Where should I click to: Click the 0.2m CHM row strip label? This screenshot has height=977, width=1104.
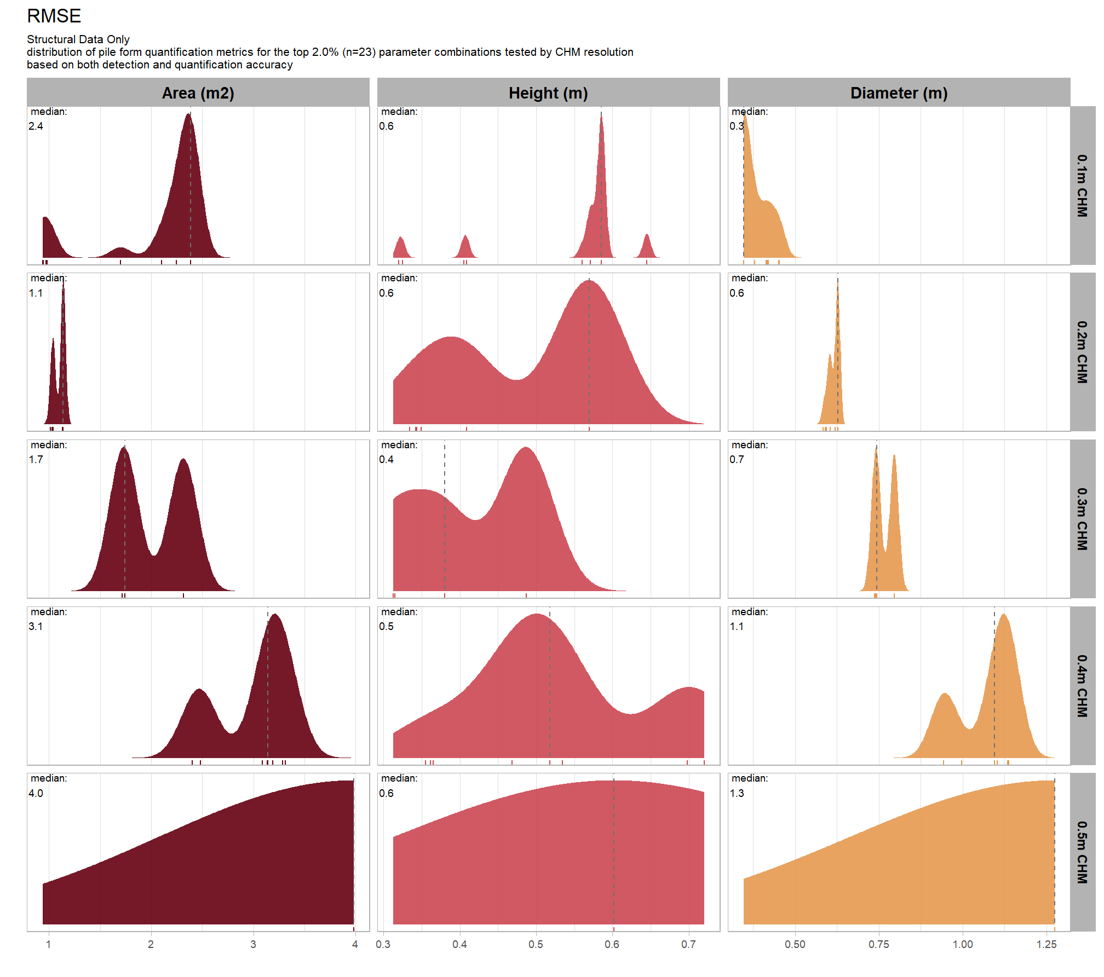[1082, 352]
